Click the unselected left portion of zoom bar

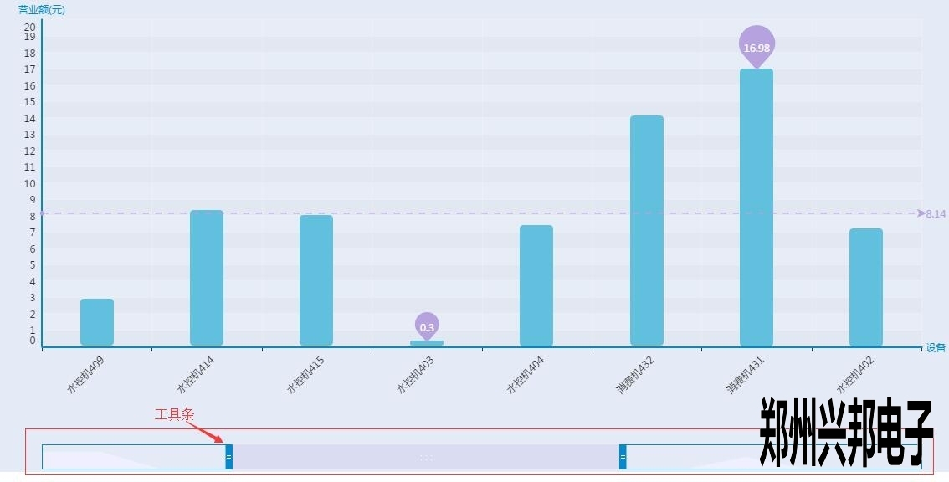[134, 457]
